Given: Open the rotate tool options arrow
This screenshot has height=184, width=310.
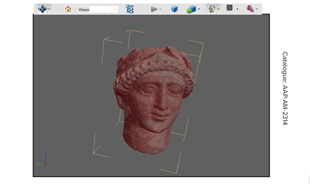Looking at the screenshot, I should [49, 9].
